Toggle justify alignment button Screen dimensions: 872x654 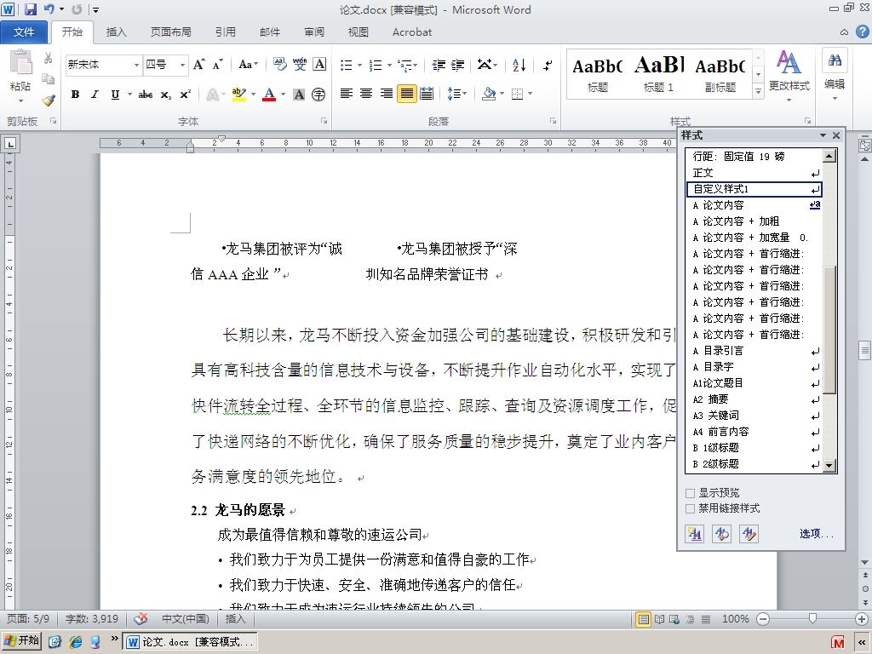[x=406, y=94]
